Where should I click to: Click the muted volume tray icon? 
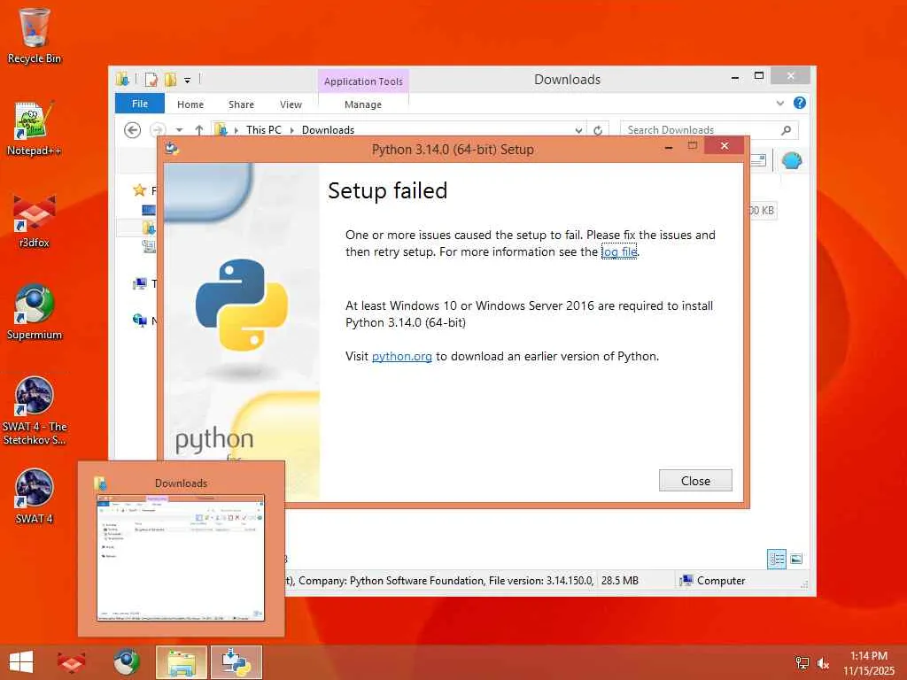tap(823, 663)
